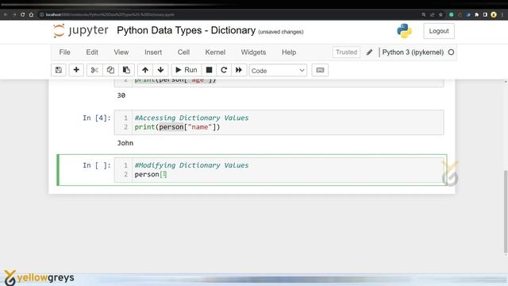Viewport: 508px width, 286px height.
Task: Run the selected cell
Action: point(187,70)
